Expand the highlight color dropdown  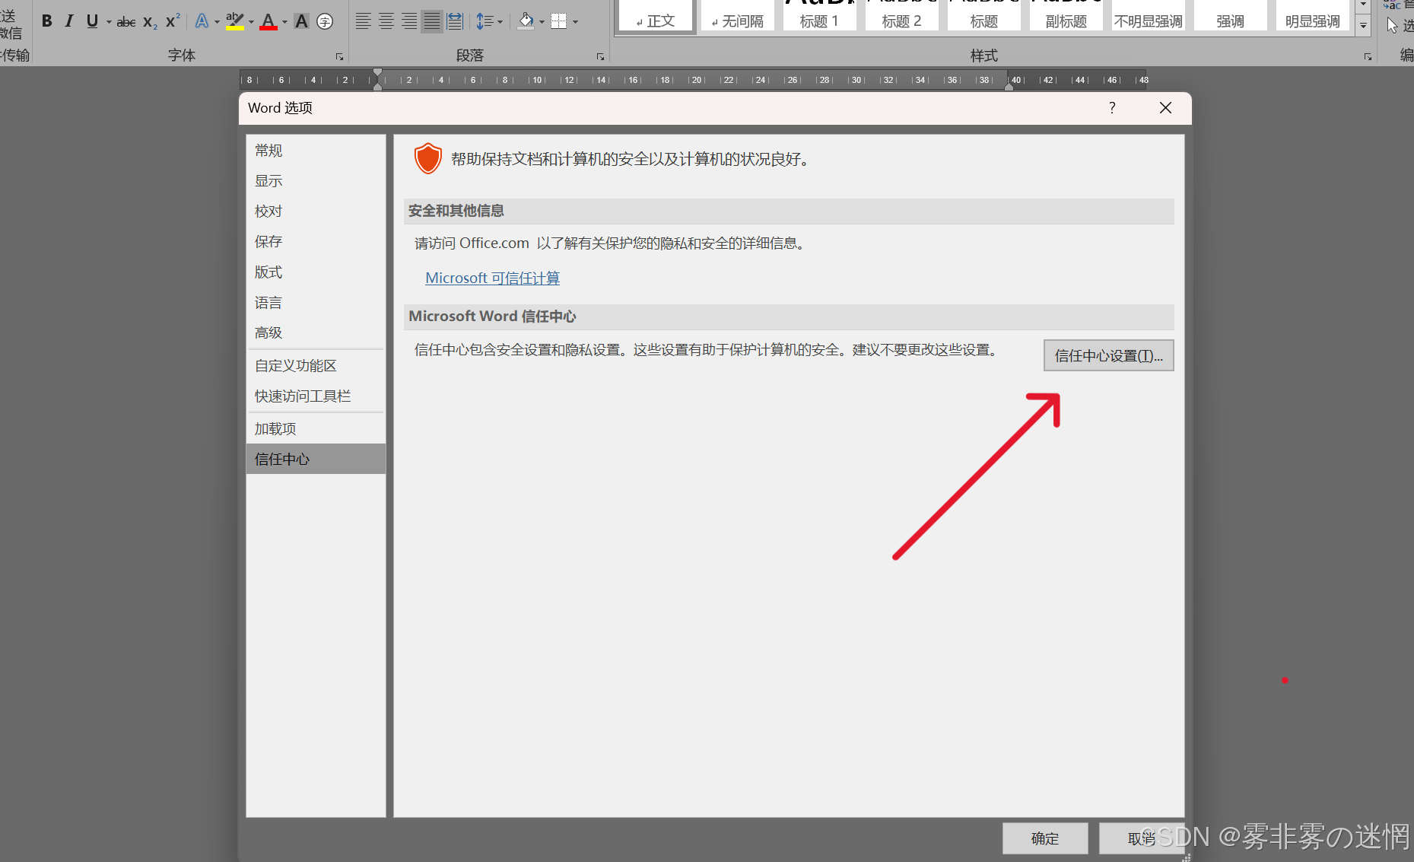point(251,22)
